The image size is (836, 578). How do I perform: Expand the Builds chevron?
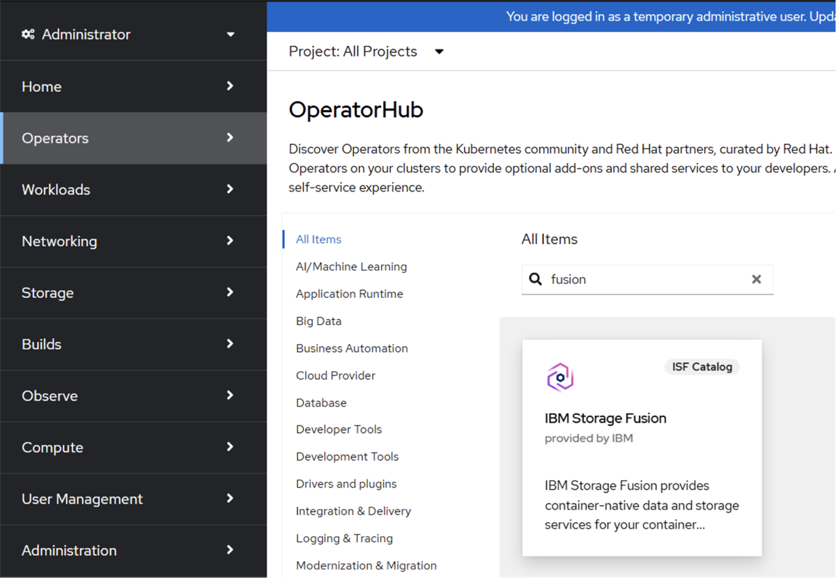point(230,343)
